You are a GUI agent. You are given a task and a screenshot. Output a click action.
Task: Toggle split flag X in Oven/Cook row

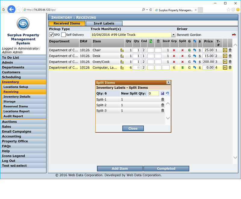pos(183,62)
